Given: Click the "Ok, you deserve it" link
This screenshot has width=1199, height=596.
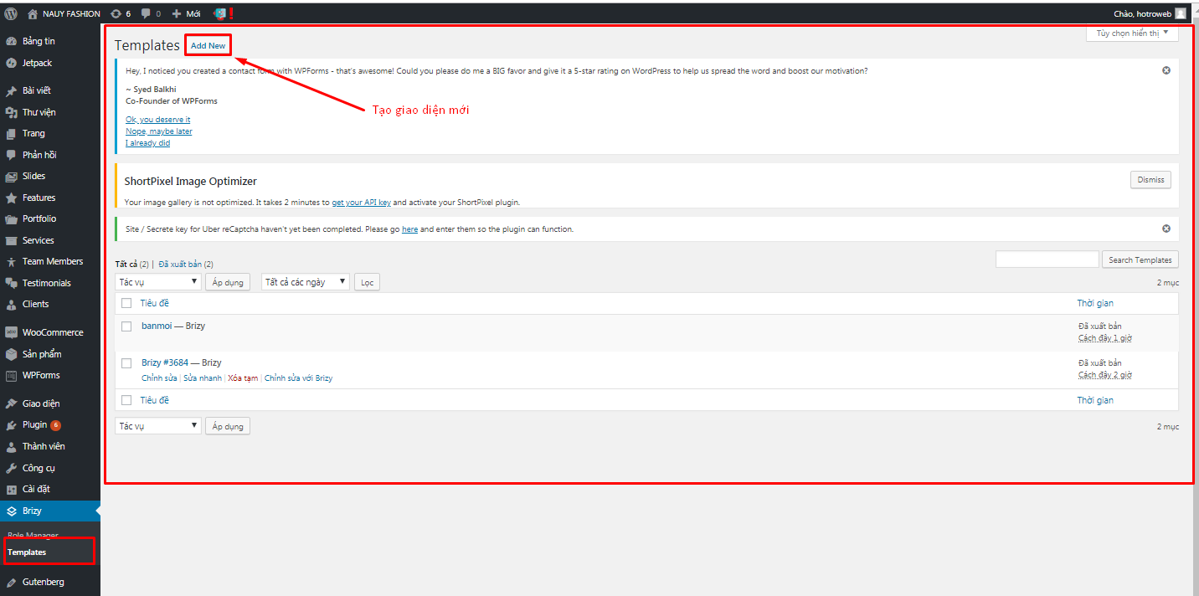Looking at the screenshot, I should [x=158, y=120].
